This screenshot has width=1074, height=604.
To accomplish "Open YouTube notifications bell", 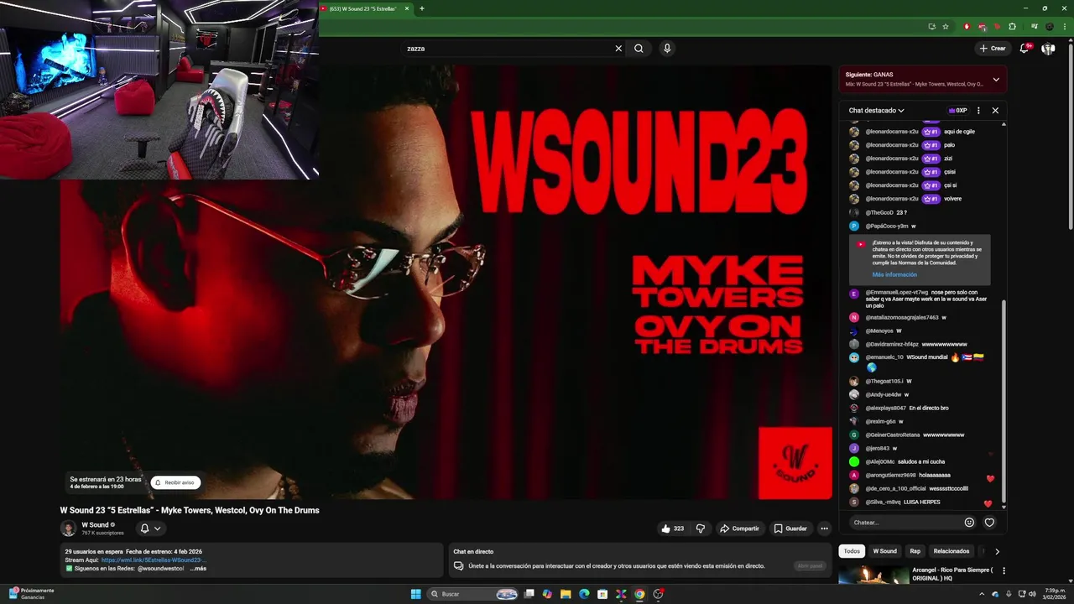I will 1024,49.
